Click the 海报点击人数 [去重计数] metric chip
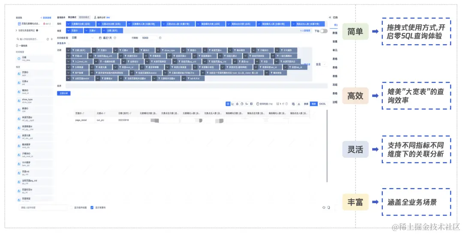 [x=308, y=24]
